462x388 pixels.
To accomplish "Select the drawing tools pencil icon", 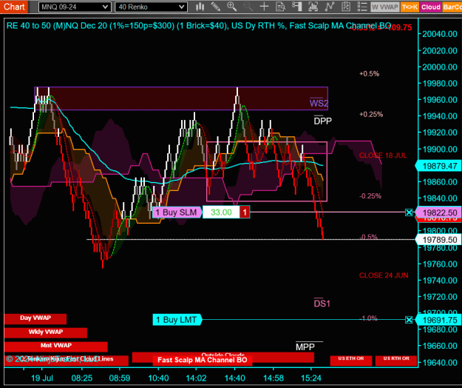I will (216, 7).
